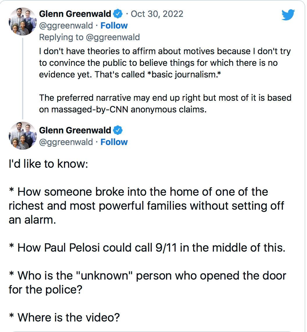Click the Glenn Greenwald name on the lower tweet
This screenshot has height=332, width=307.
pyautogui.click(x=75, y=130)
